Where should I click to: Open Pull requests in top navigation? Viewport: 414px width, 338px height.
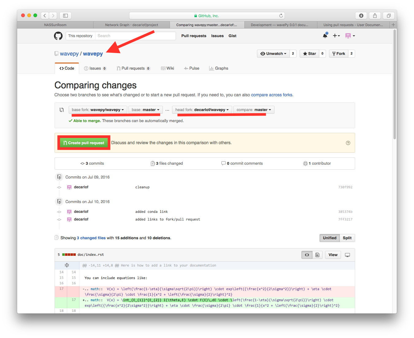[194, 36]
